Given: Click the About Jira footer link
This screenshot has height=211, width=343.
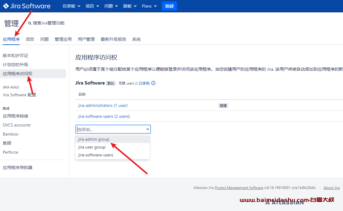Looking at the screenshot, I should coord(332,188).
